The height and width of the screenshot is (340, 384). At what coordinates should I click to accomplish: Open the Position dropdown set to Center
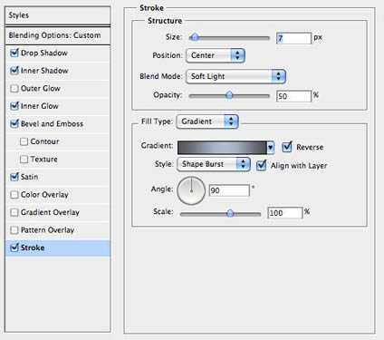[x=216, y=55]
